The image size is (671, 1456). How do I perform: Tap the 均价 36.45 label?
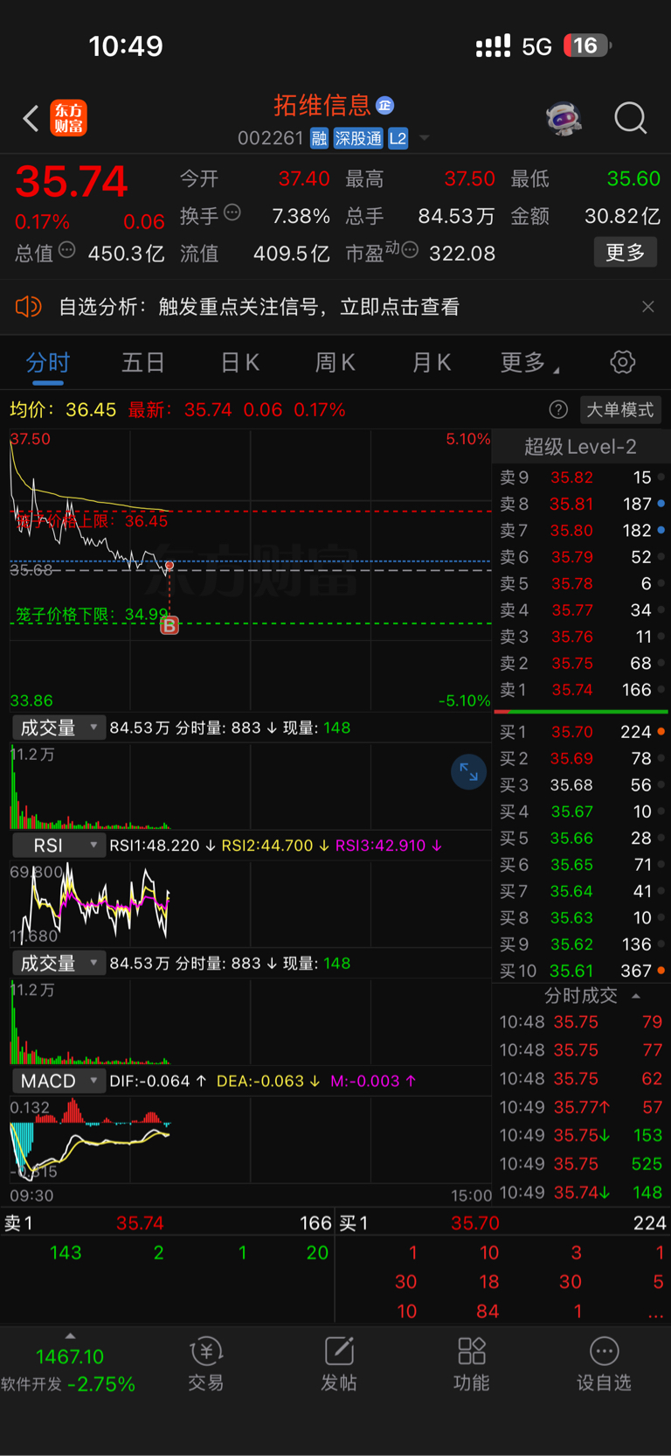[63, 409]
